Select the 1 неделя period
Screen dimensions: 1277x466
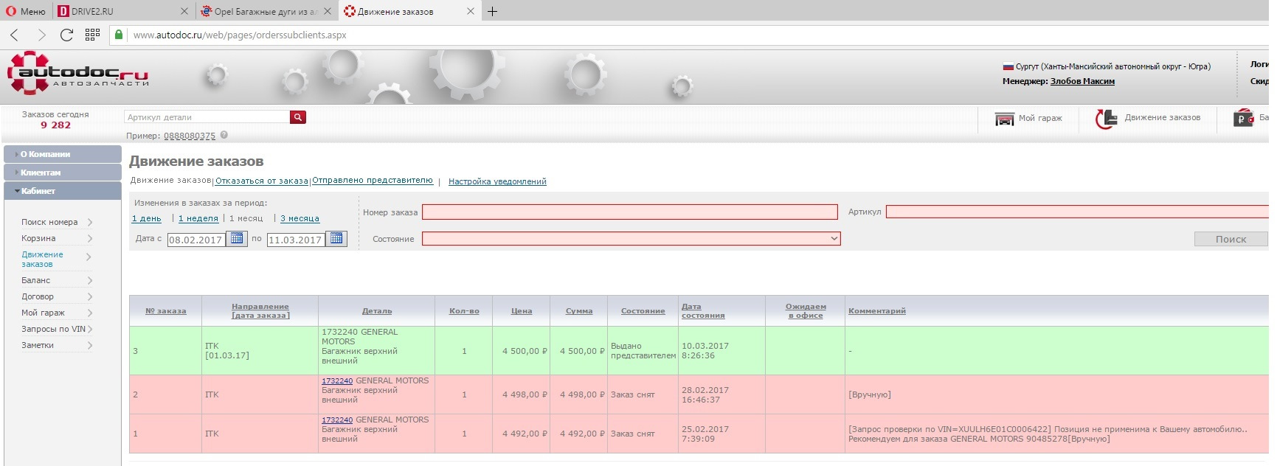point(198,218)
